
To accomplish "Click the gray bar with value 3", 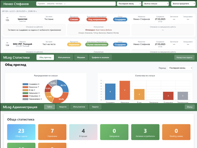I will 183,96.
